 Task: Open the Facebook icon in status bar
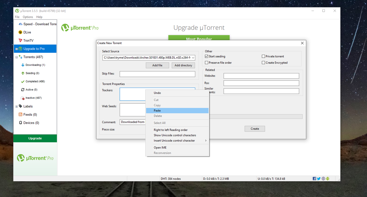click(x=315, y=179)
